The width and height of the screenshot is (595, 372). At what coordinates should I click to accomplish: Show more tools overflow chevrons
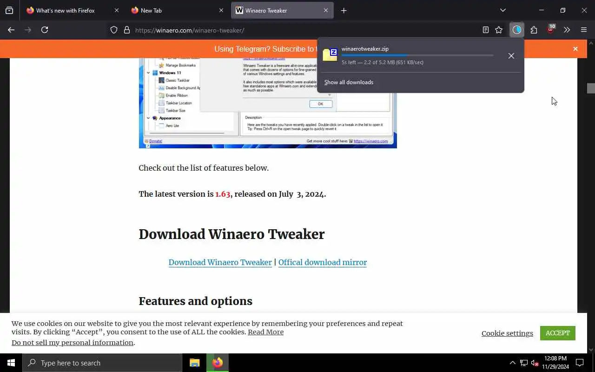click(567, 30)
